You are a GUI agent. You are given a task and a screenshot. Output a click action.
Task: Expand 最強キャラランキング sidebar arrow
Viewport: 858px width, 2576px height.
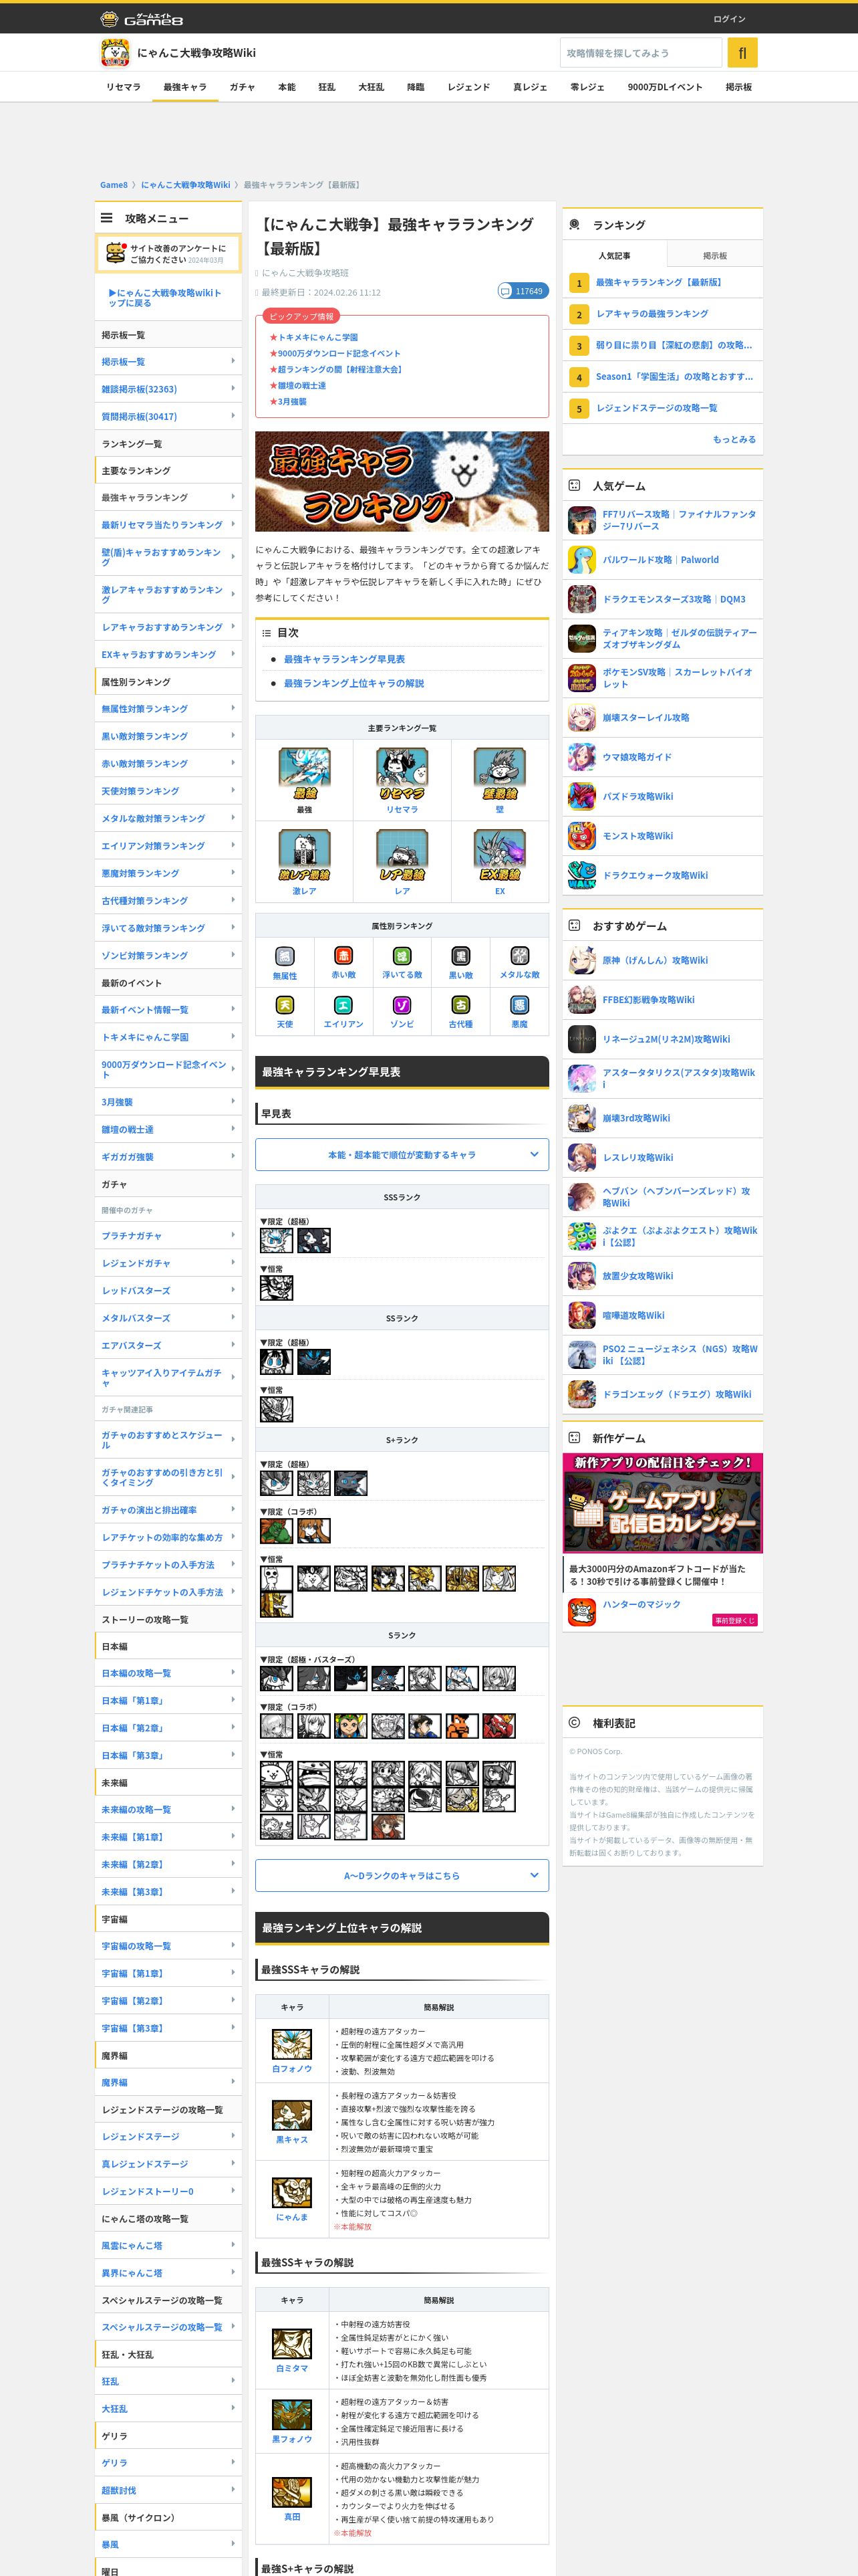[233, 497]
